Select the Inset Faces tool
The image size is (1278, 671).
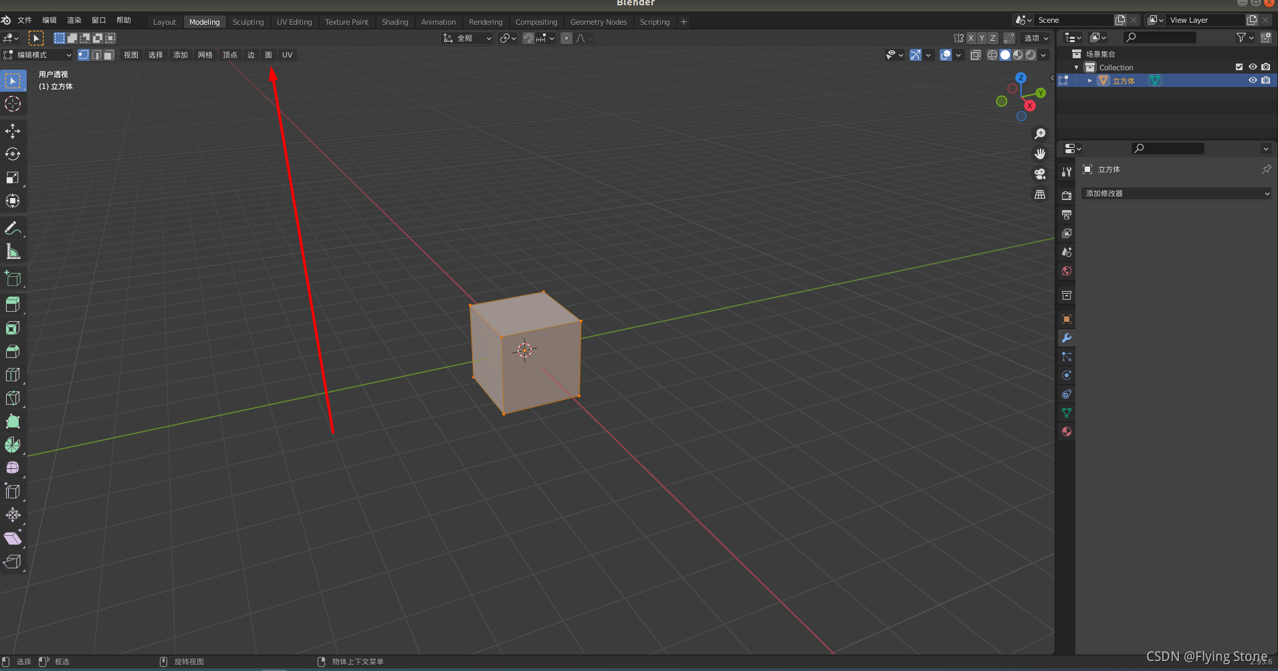(x=13, y=328)
